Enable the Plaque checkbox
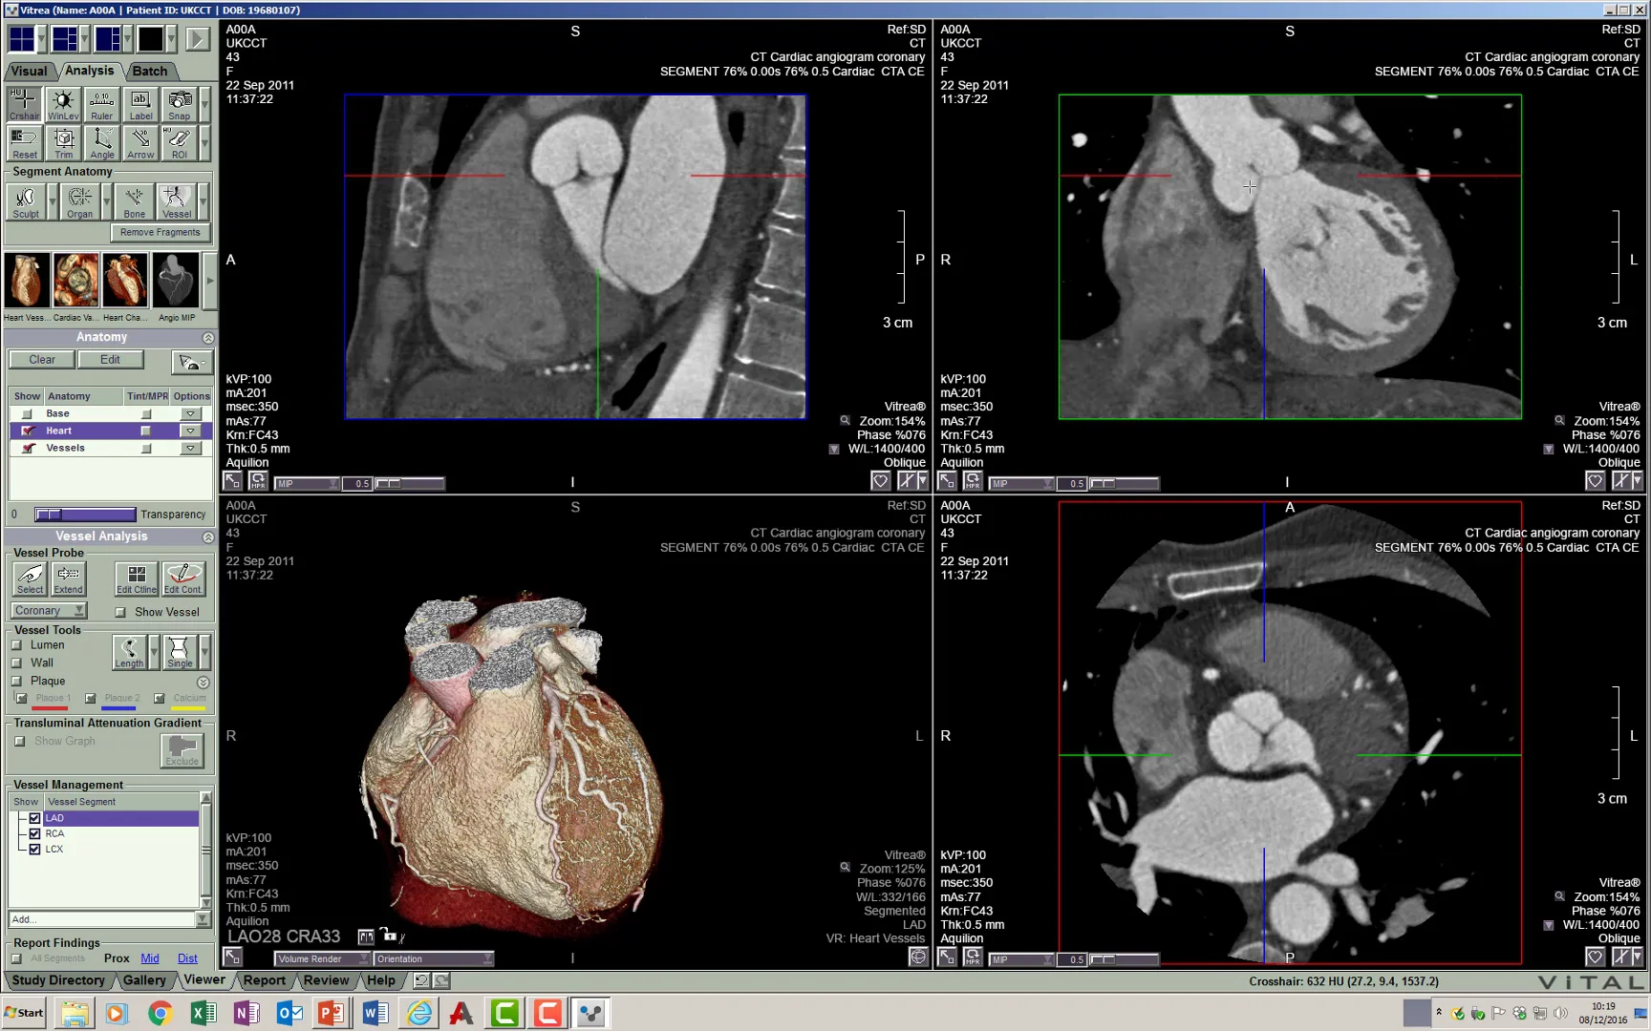 (16, 682)
